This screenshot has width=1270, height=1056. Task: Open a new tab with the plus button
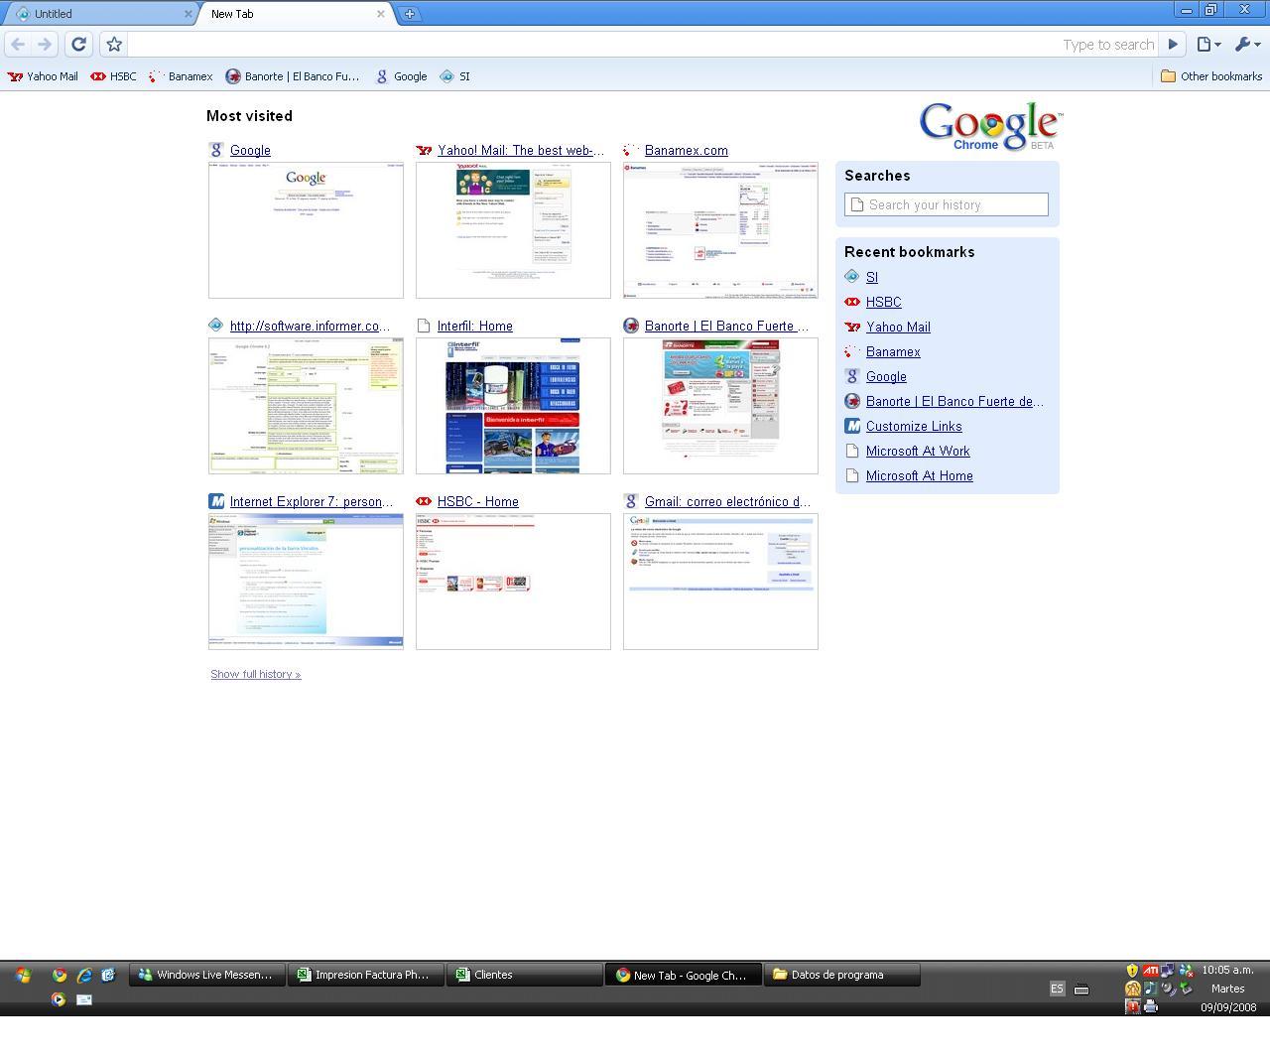pos(409,14)
